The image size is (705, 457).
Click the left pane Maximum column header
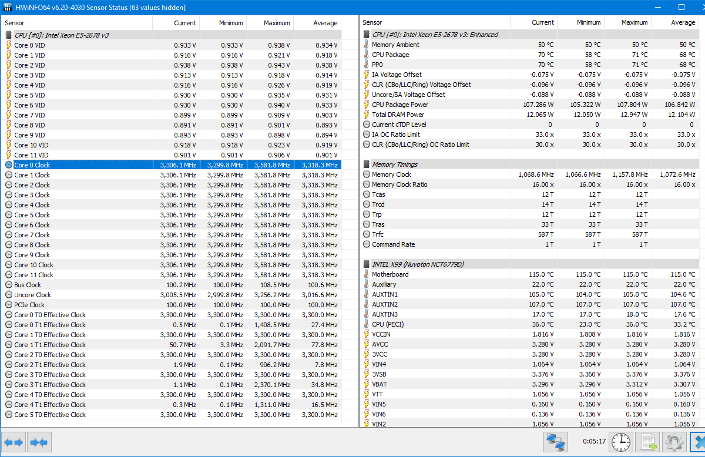point(270,23)
